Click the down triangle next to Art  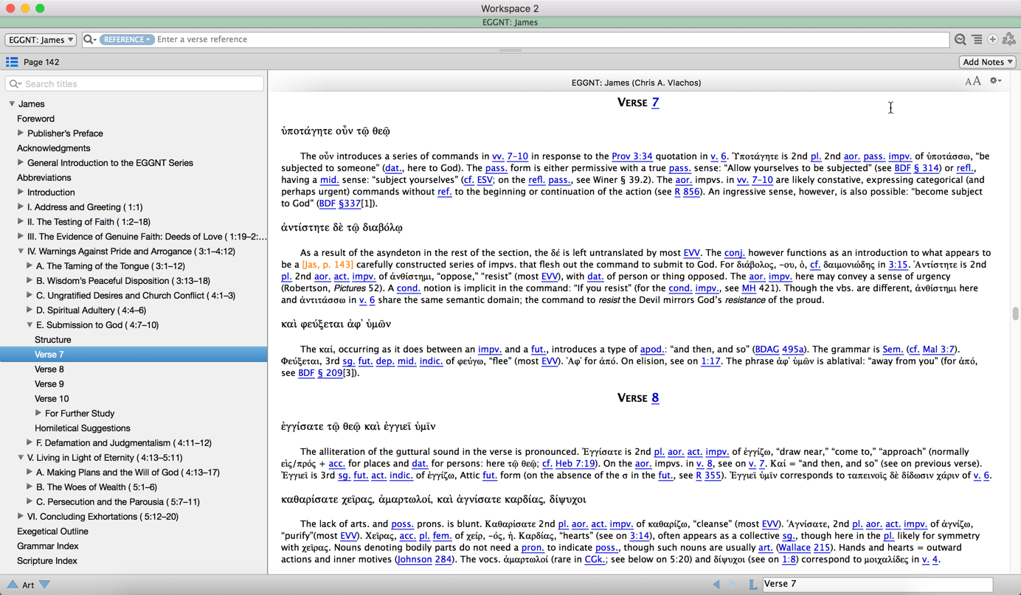(45, 585)
